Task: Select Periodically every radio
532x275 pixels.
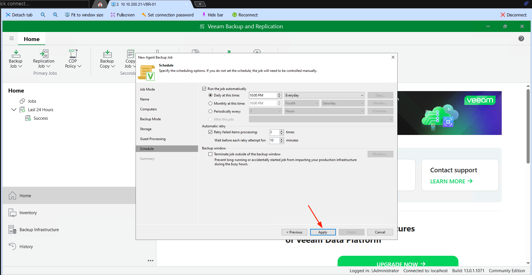Action: click(x=210, y=111)
